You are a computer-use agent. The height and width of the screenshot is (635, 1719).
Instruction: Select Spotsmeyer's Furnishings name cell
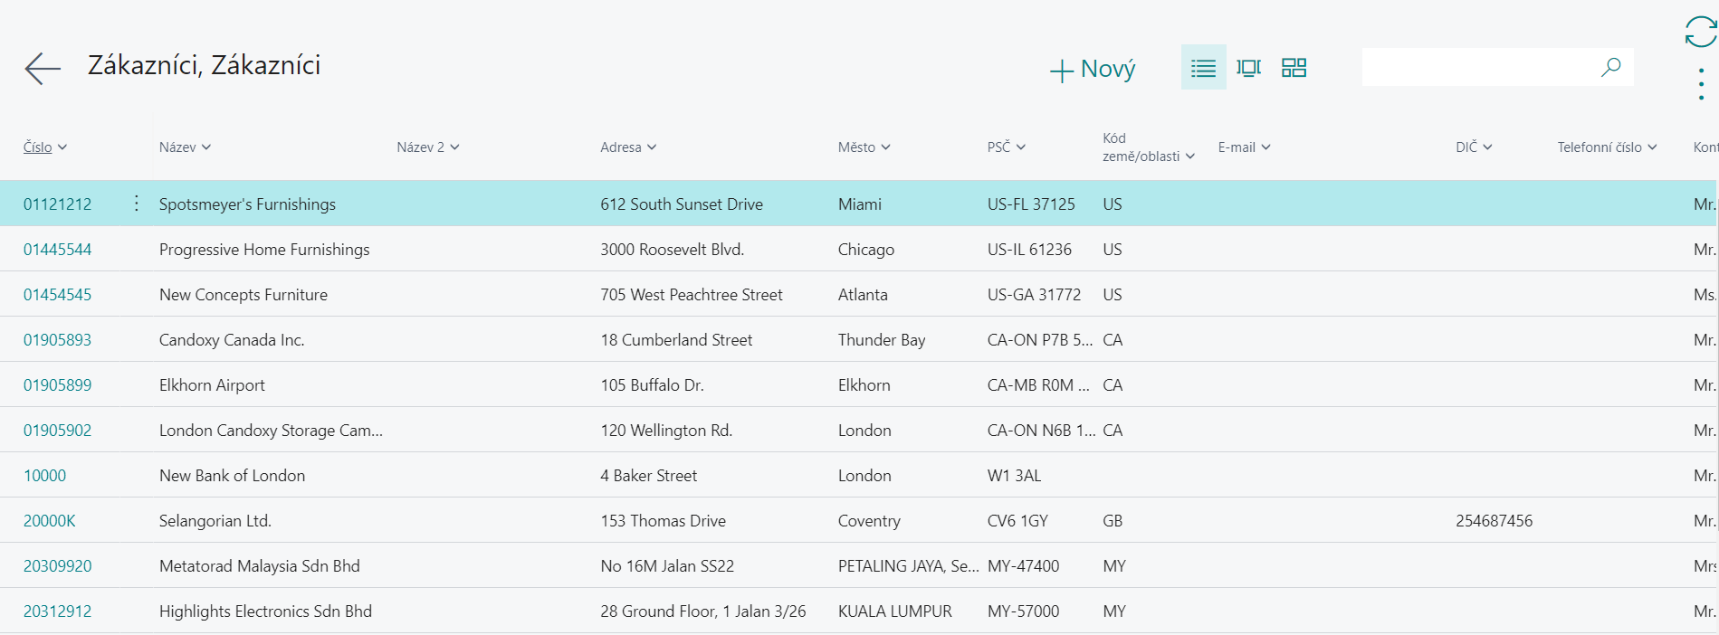coord(247,204)
